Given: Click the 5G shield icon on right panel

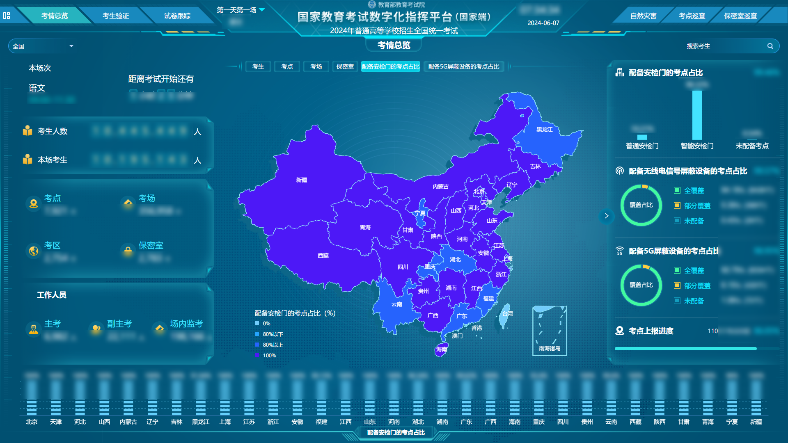Looking at the screenshot, I should pos(619,251).
